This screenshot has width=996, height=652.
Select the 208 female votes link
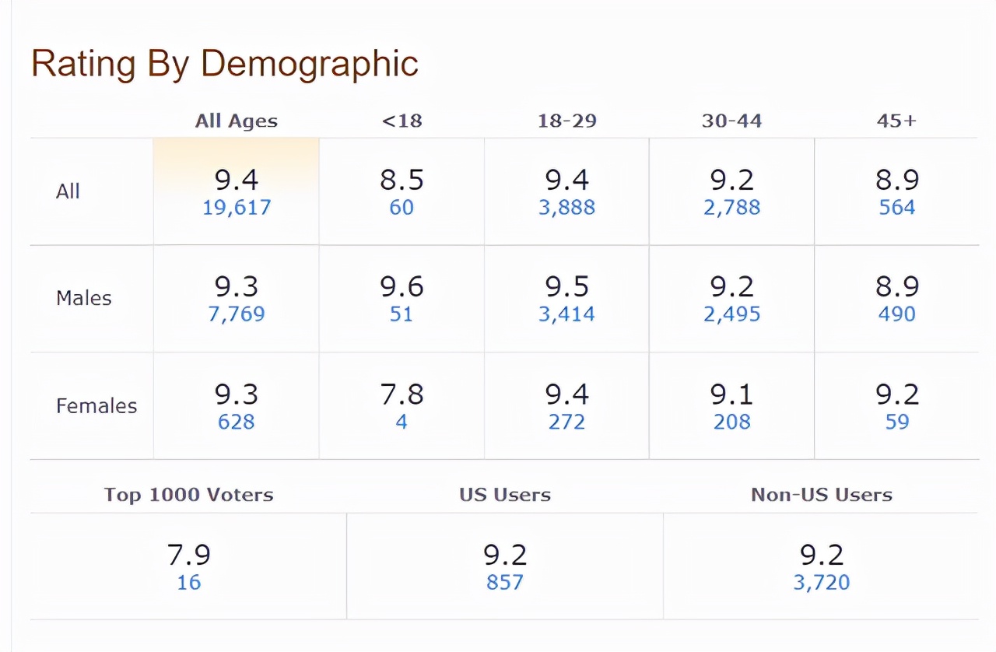click(731, 422)
